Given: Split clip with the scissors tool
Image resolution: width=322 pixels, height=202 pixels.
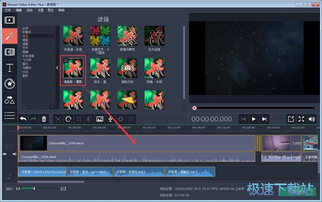Looking at the screenshot, I should (x=58, y=119).
